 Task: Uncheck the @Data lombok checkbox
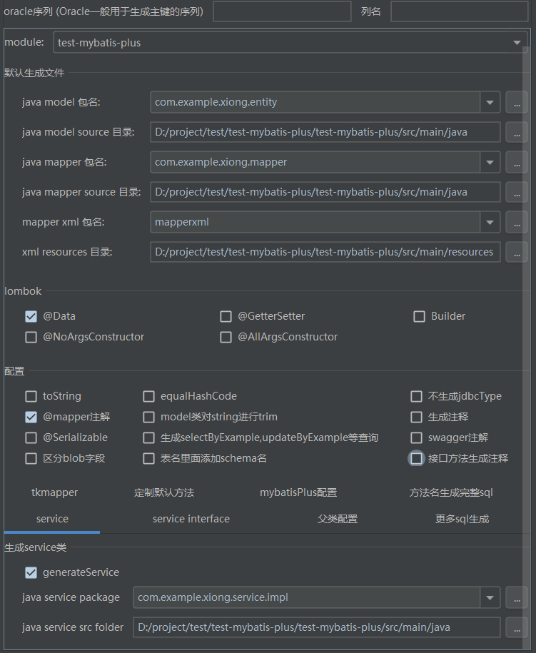pos(31,316)
